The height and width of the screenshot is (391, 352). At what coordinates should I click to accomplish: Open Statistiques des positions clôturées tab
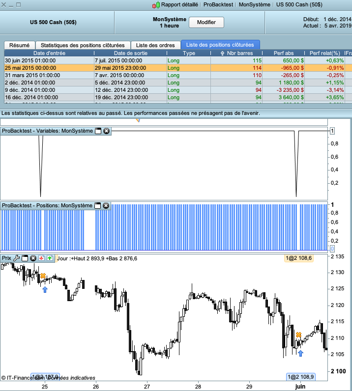tap(83, 45)
